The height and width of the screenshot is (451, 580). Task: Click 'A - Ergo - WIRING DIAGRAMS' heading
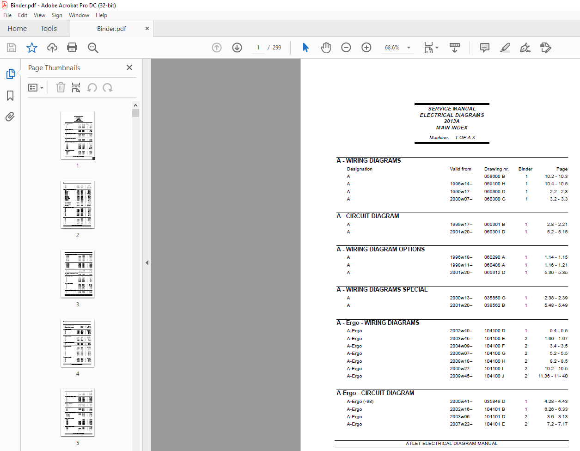pyautogui.click(x=378, y=323)
